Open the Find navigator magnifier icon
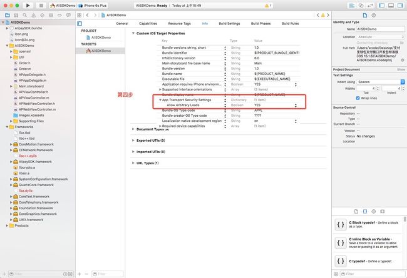 24,15
